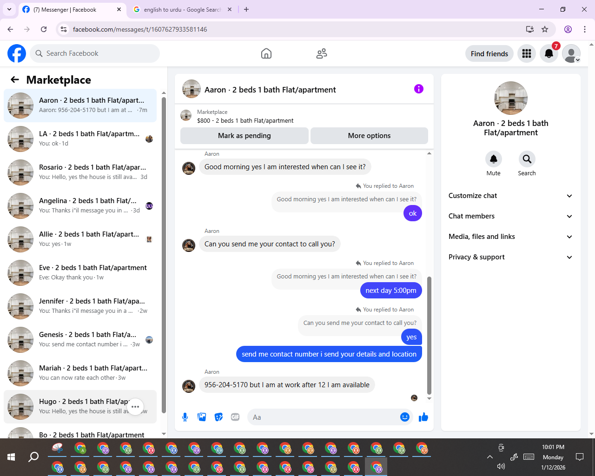Click the back arrow beside Marketplace
This screenshot has height=476, width=595.
15,79
